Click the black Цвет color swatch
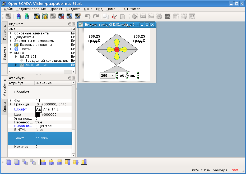246x174 pixels. (x=38, y=115)
